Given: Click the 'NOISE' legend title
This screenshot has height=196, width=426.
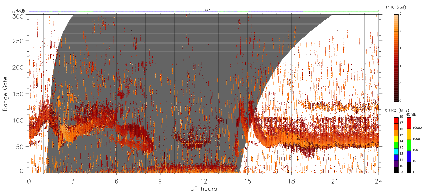Looking at the screenshot, I should pos(411,114).
